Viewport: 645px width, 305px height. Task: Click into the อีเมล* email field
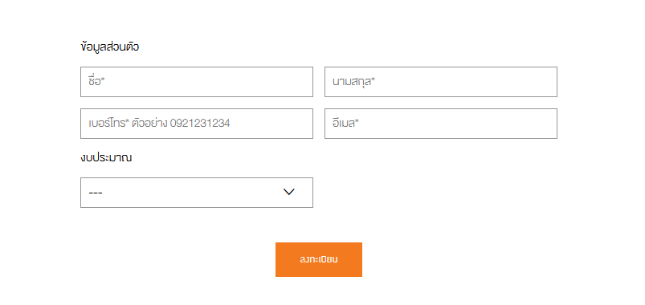441,124
